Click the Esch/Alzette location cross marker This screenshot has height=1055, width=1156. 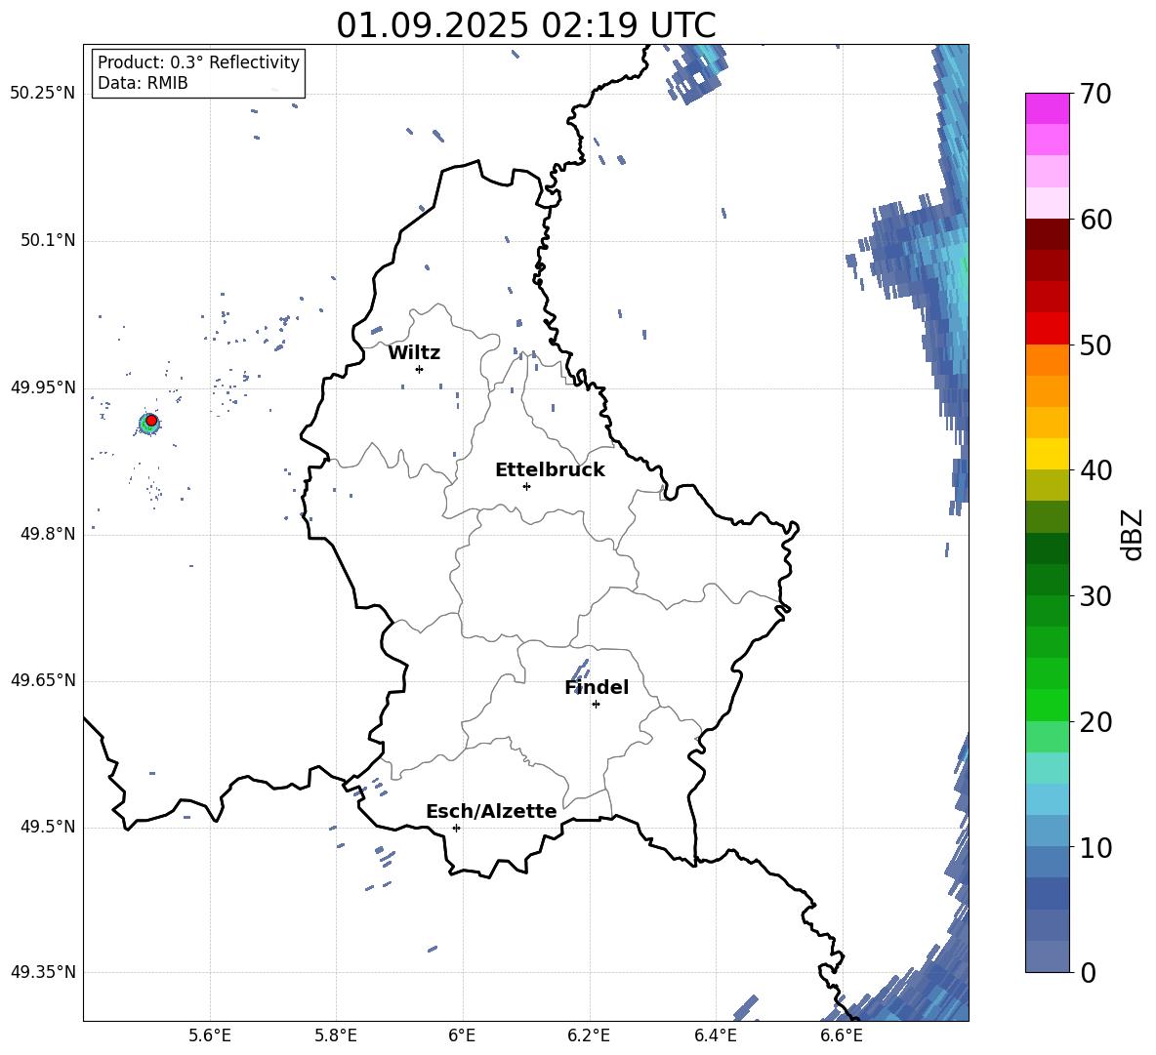456,828
